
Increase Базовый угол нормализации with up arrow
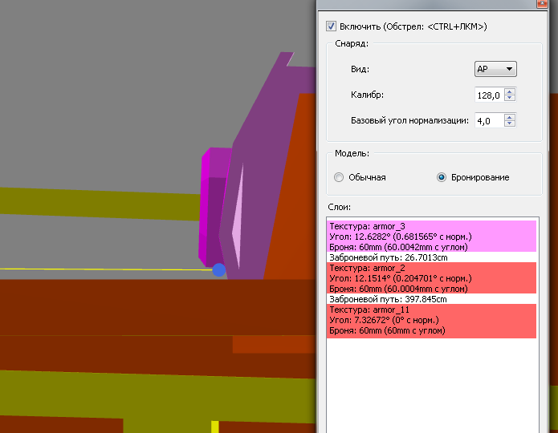(x=510, y=117)
